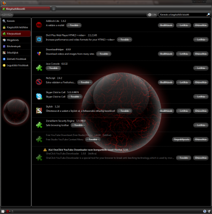Disable NoScript with Letiltás
Screen dimensions: 212x214
click(184, 82)
